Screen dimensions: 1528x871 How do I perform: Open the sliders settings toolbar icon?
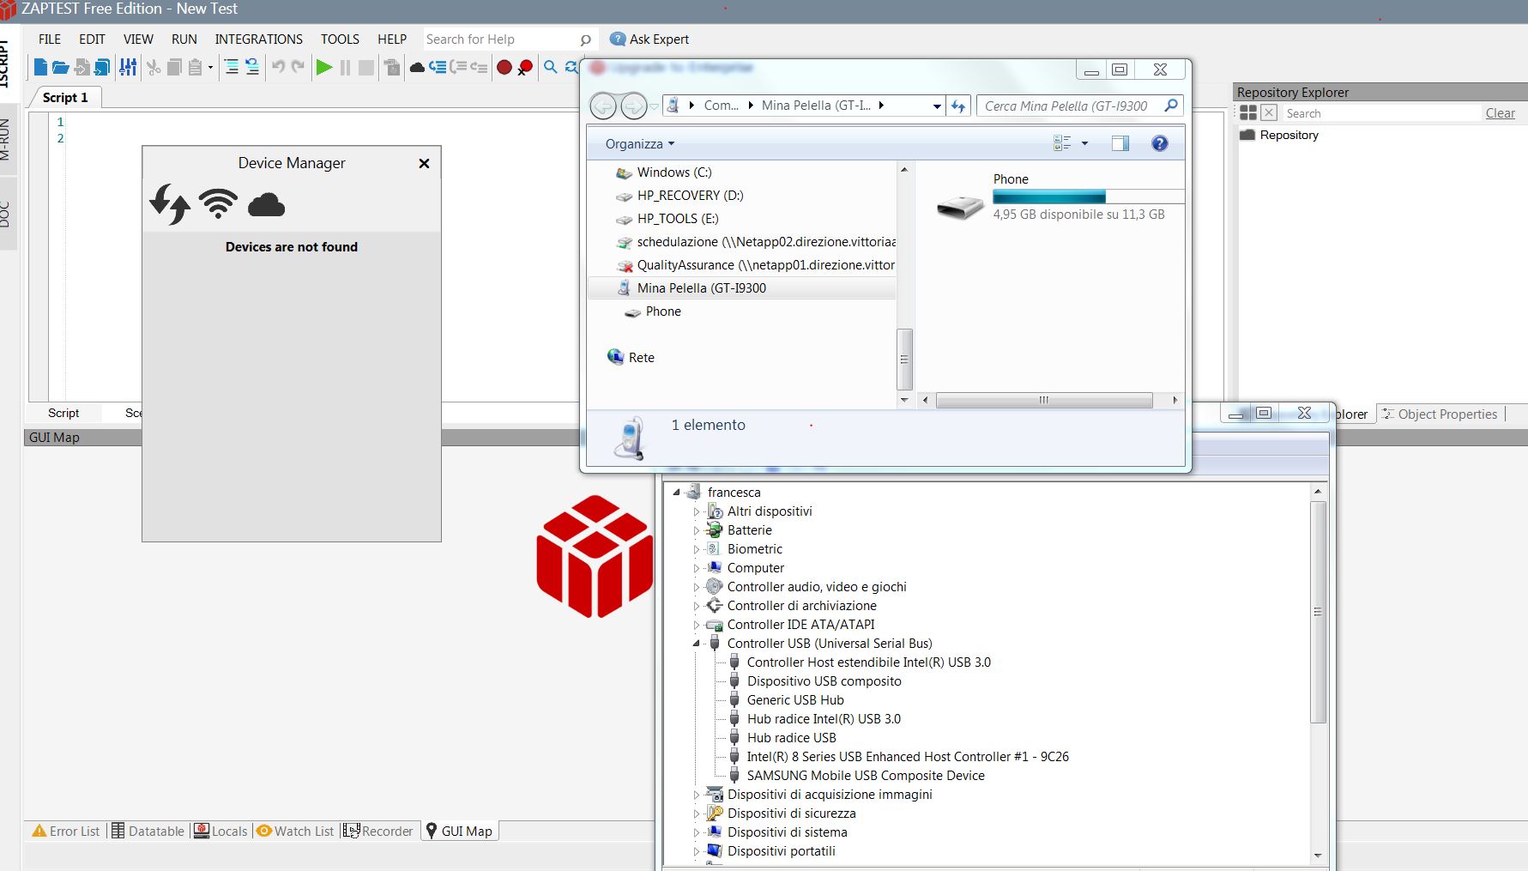pos(128,67)
